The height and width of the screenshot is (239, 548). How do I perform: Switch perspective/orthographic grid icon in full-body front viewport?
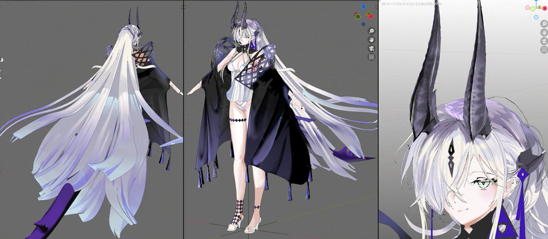[x=372, y=57]
